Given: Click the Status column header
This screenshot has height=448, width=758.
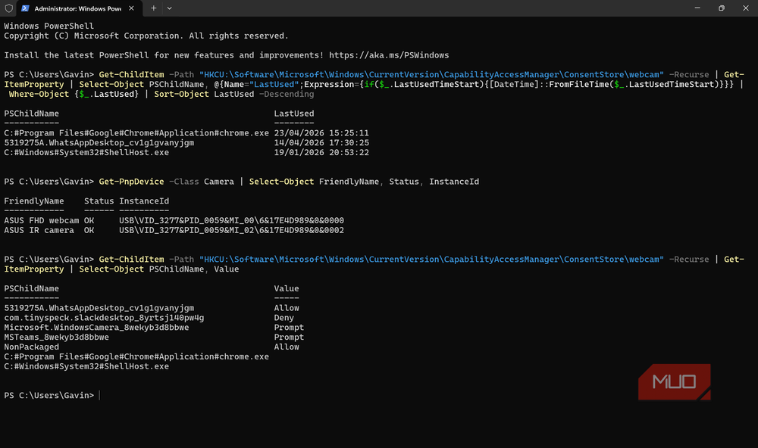Looking at the screenshot, I should 99,201.
